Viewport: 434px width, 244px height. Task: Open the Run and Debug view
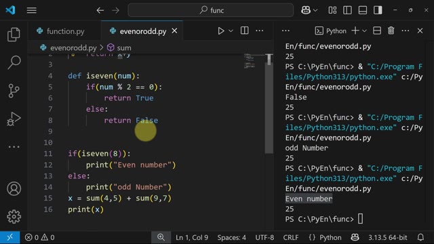14,119
